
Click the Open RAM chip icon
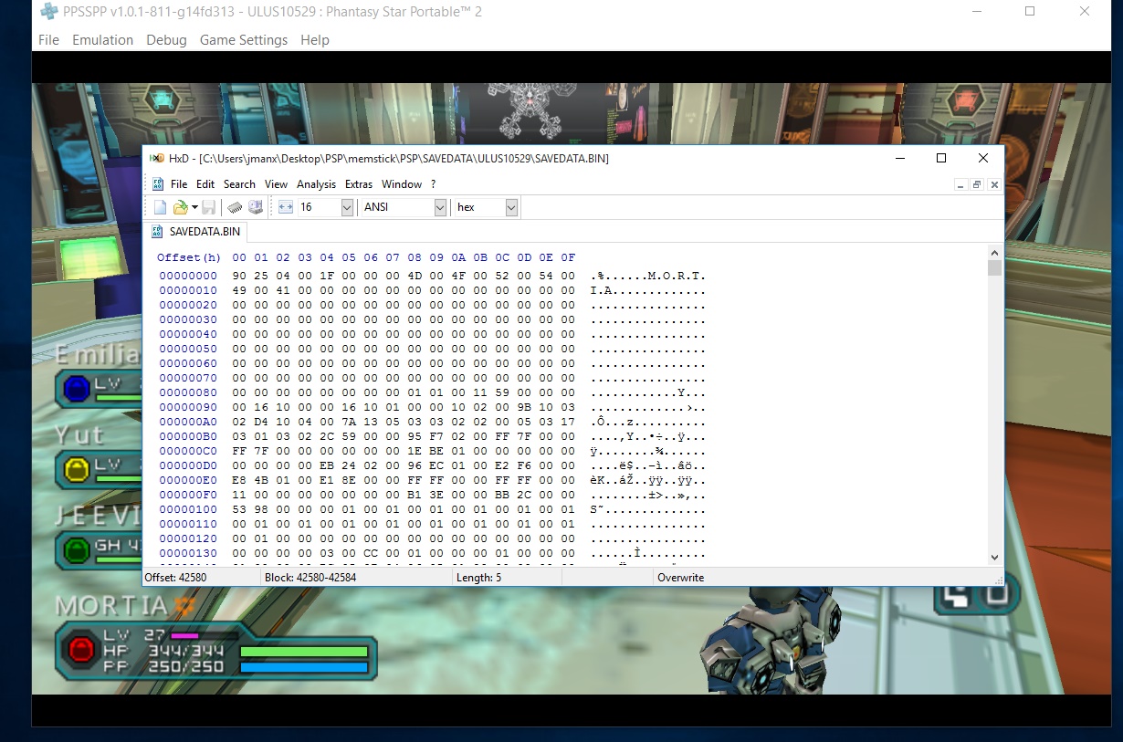(235, 207)
